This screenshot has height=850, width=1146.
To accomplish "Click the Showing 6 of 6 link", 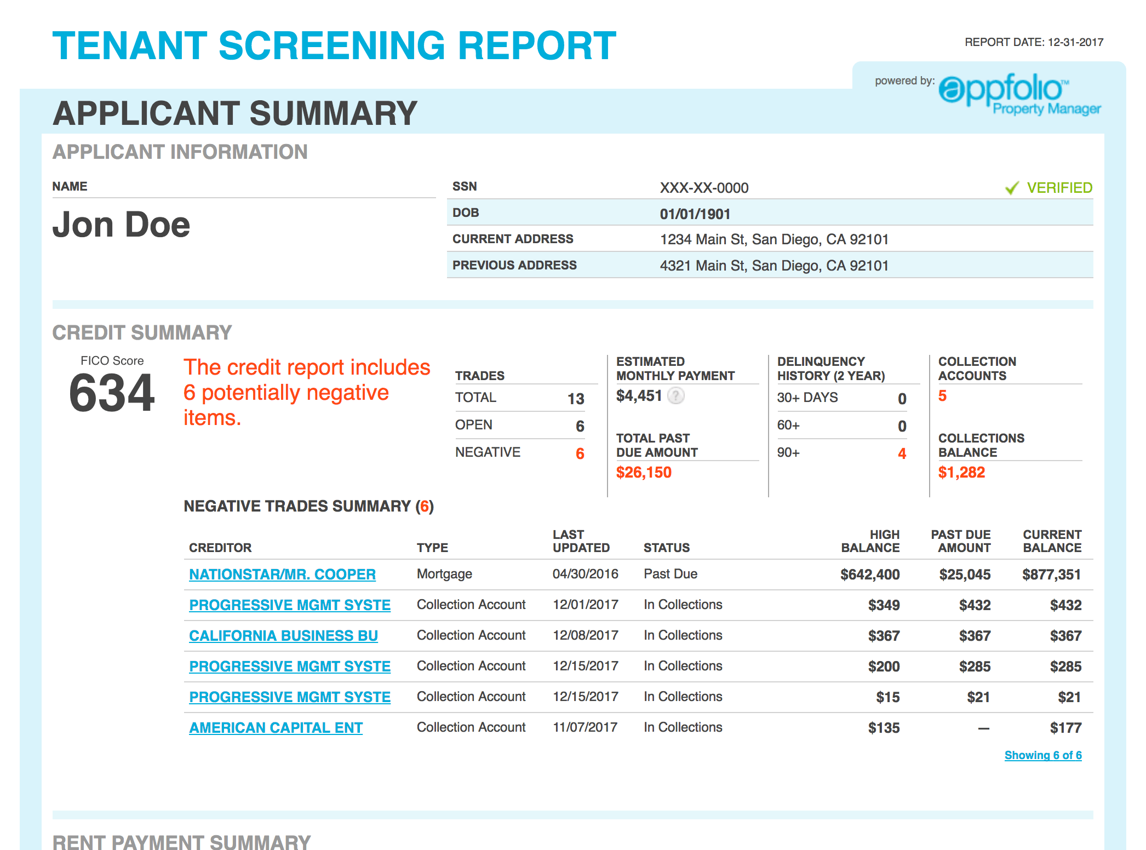I will click(1042, 755).
